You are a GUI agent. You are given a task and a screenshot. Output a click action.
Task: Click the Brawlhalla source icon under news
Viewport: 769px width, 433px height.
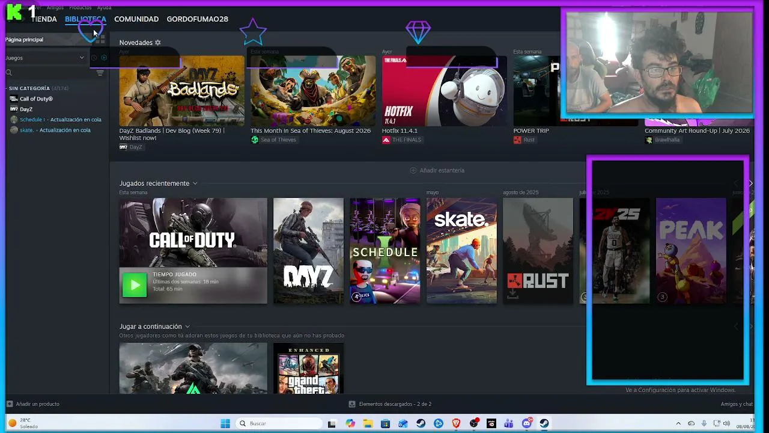pyautogui.click(x=649, y=140)
